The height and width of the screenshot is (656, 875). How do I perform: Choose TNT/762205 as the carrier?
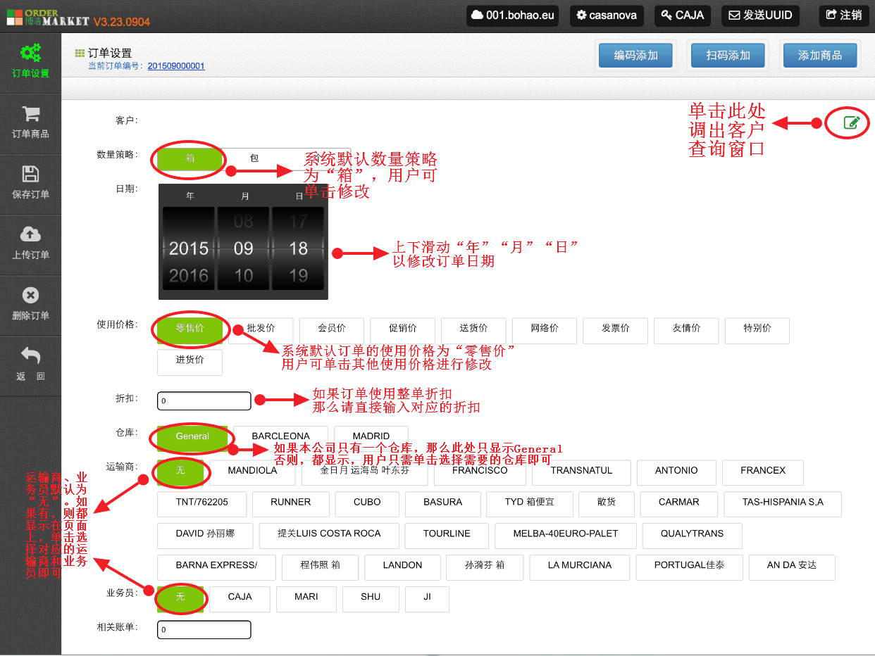[x=202, y=503]
